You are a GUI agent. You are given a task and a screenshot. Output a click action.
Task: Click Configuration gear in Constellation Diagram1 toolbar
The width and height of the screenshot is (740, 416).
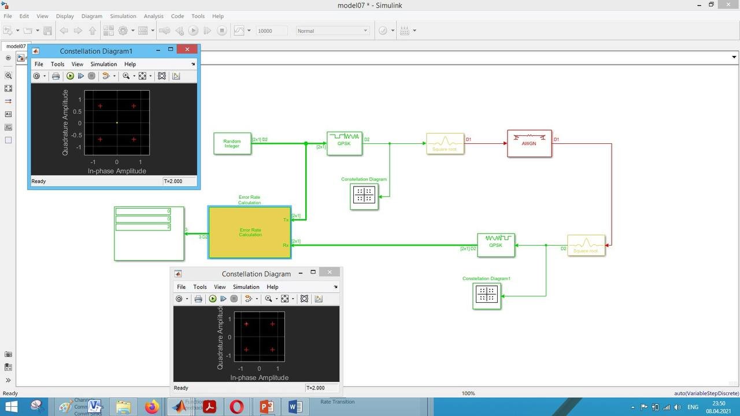(x=36, y=76)
